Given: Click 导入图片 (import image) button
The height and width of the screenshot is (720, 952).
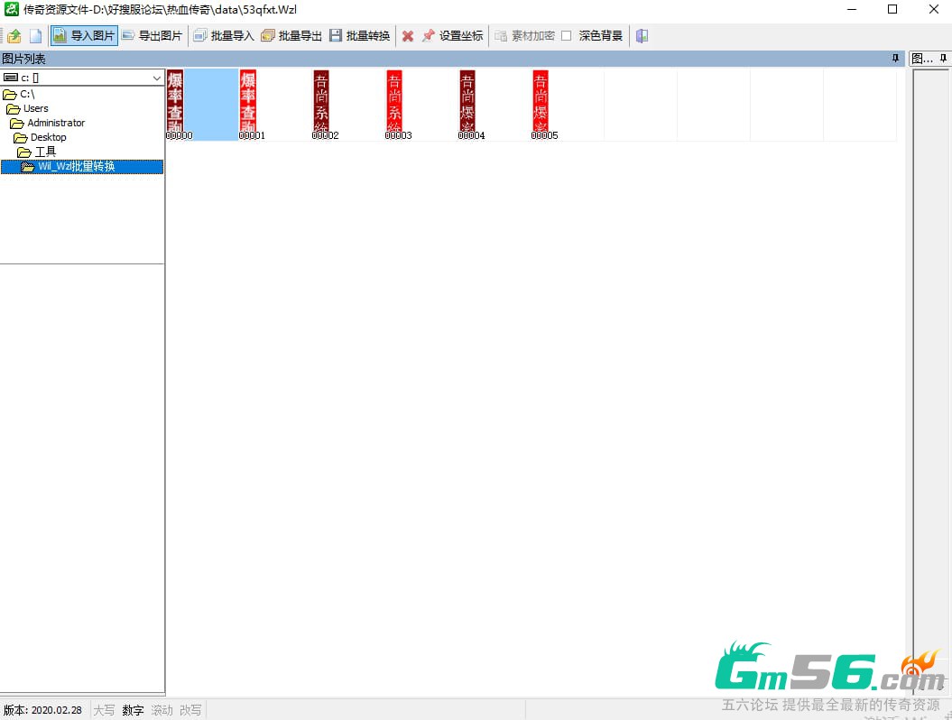Looking at the screenshot, I should click(84, 36).
